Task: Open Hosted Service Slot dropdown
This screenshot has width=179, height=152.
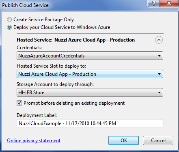Action: (90, 74)
